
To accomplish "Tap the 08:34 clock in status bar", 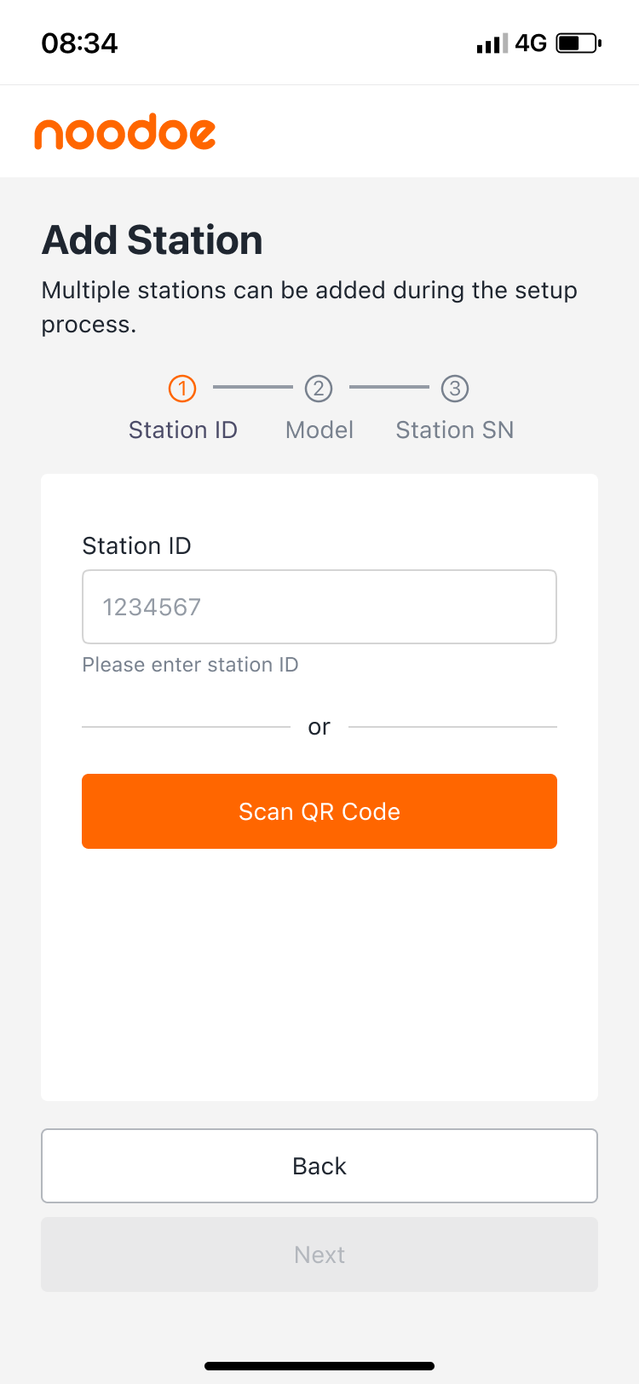I will pos(79,43).
